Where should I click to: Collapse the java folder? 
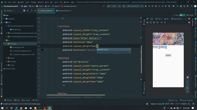[x=4, y=22]
